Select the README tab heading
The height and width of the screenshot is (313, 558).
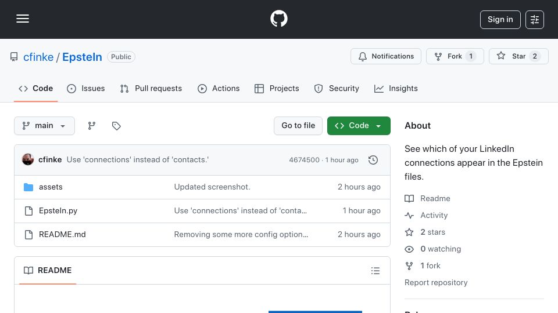pyautogui.click(x=48, y=271)
